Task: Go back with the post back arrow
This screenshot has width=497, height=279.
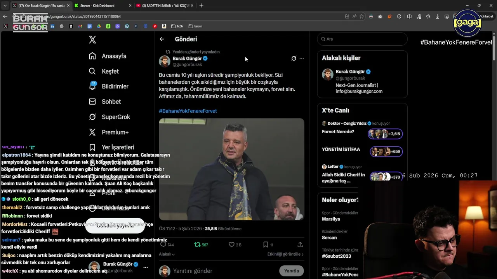Action: click(x=162, y=39)
